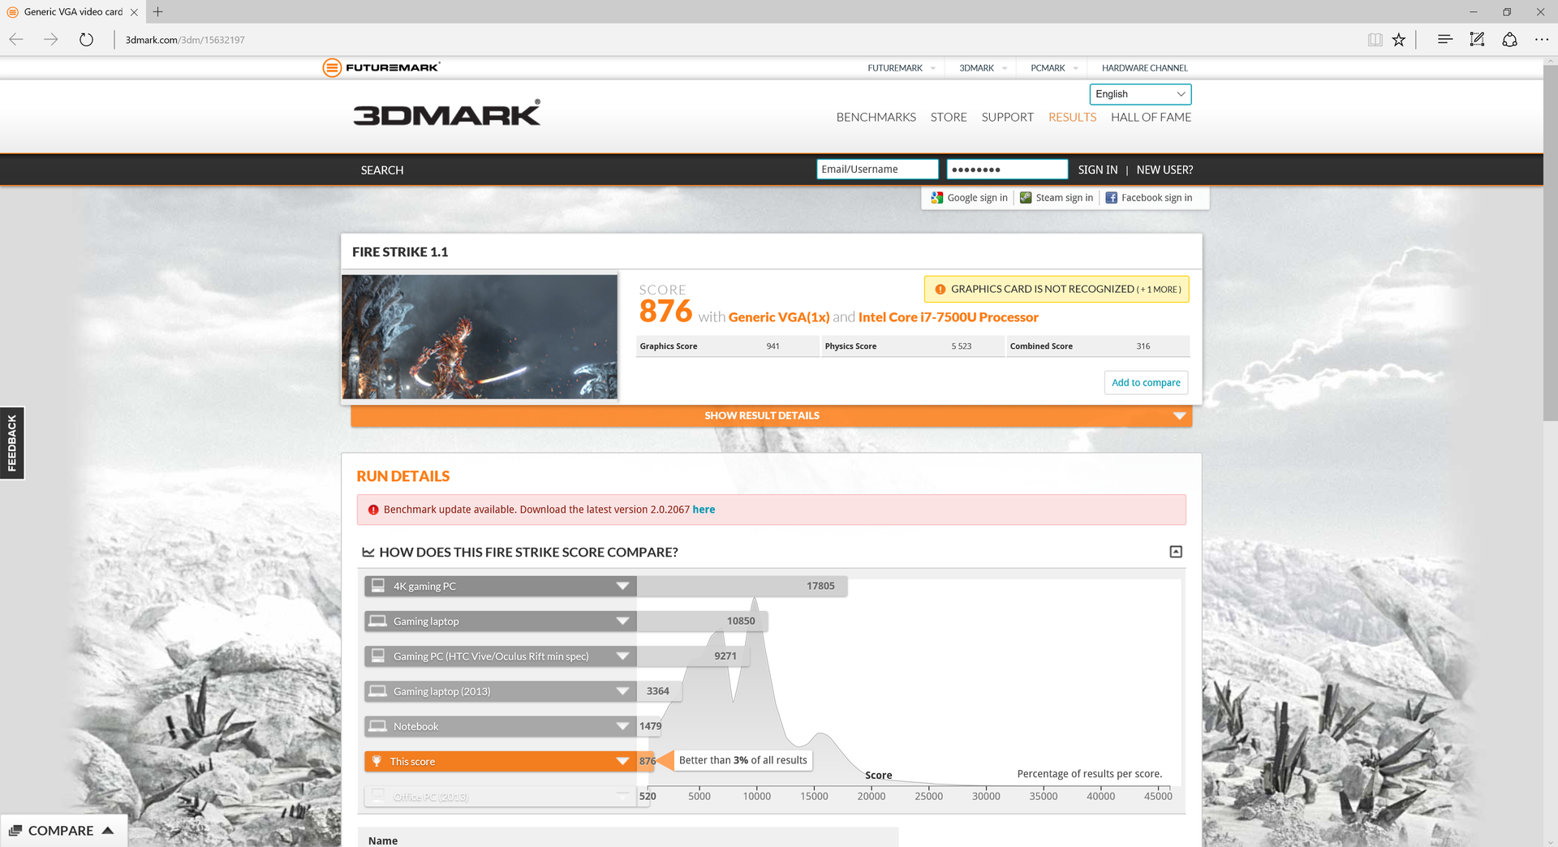
Task: Expand the 3DMark top menu dropdown
Action: pos(1005,68)
